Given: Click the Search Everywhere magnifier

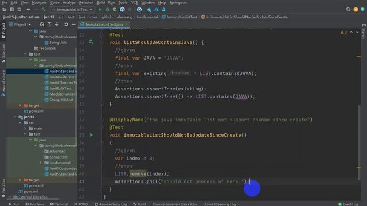Looking at the screenshot, I should 348,10.
